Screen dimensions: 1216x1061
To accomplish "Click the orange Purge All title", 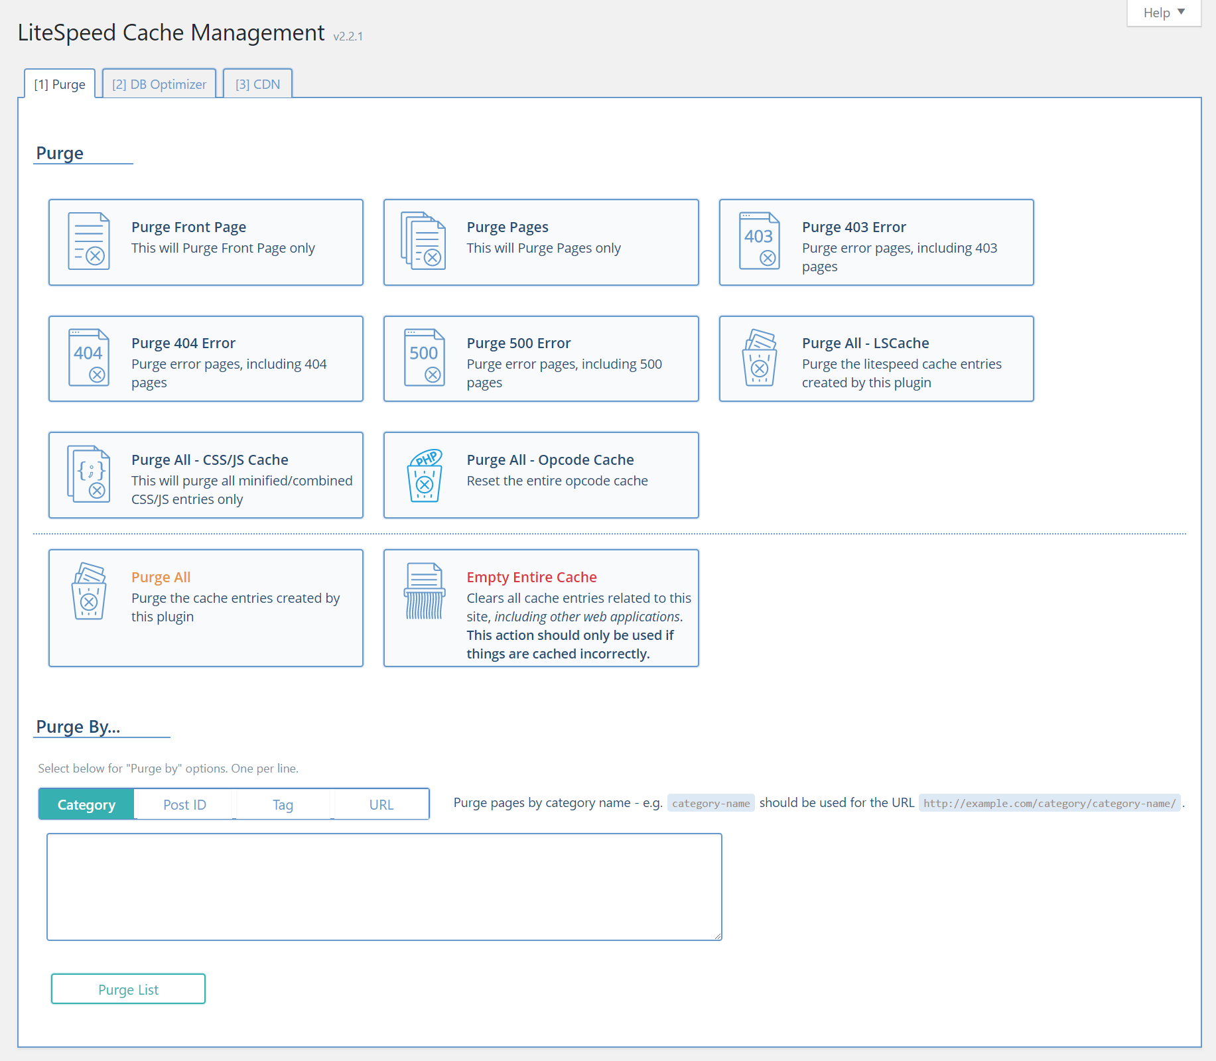I will pos(161,577).
